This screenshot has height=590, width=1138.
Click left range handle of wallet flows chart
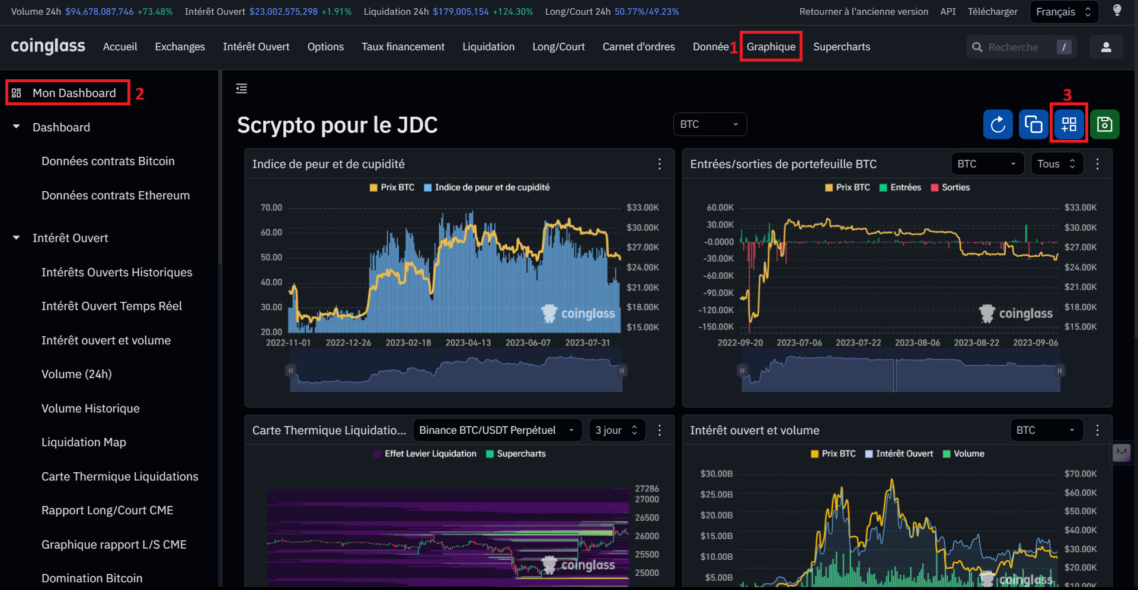click(x=742, y=370)
